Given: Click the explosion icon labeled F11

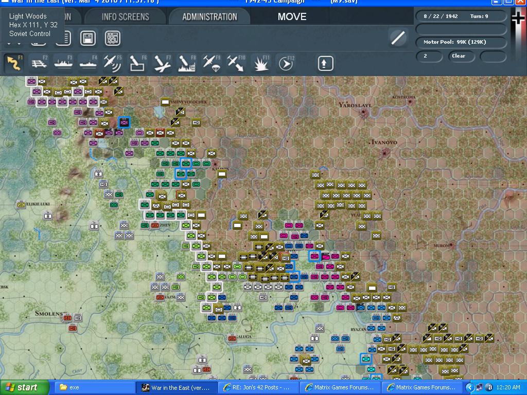Looking at the screenshot, I should coord(261,63).
